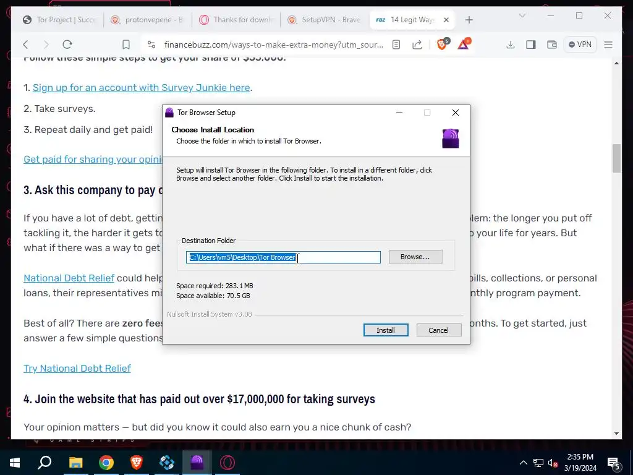Open the Windows Start menu
633x475 pixels.
[x=15, y=463]
